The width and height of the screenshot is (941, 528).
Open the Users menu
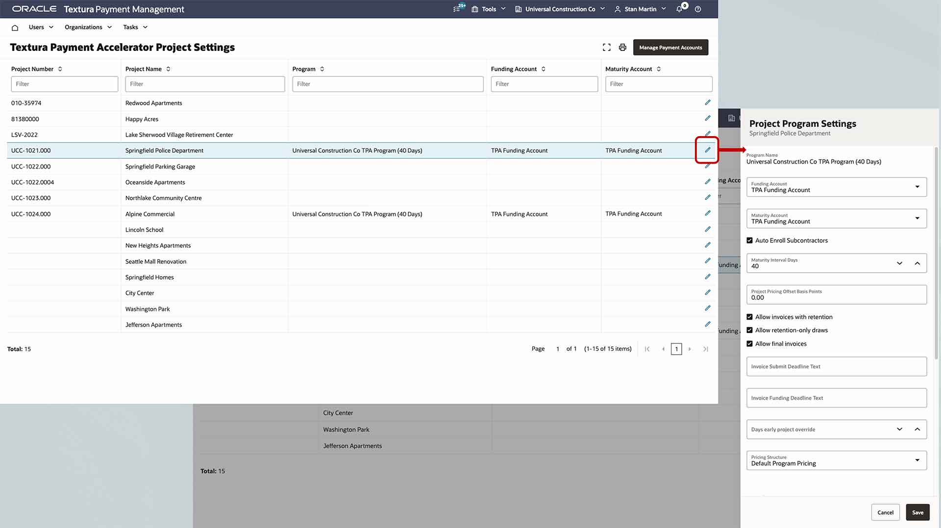coord(41,27)
